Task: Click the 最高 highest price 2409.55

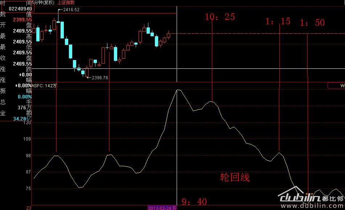Action: [x=22, y=42]
